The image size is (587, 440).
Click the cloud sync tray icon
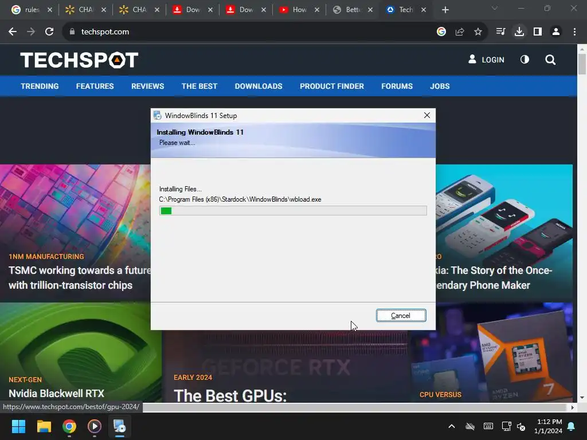pyautogui.click(x=470, y=426)
